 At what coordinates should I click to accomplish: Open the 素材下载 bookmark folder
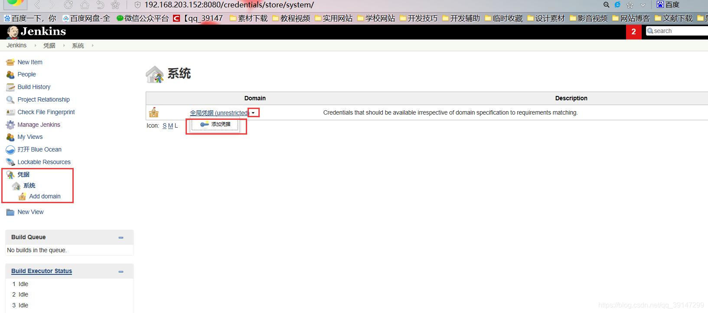click(x=248, y=18)
